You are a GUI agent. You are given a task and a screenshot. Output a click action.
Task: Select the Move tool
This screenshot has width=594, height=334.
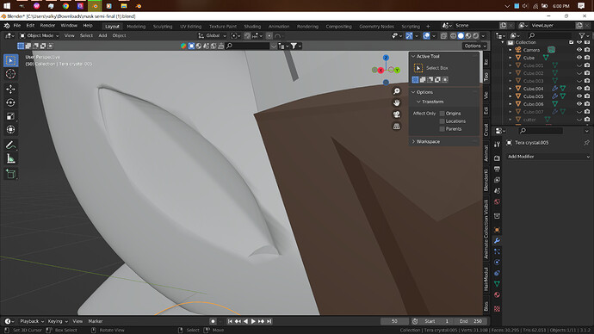[x=10, y=89]
